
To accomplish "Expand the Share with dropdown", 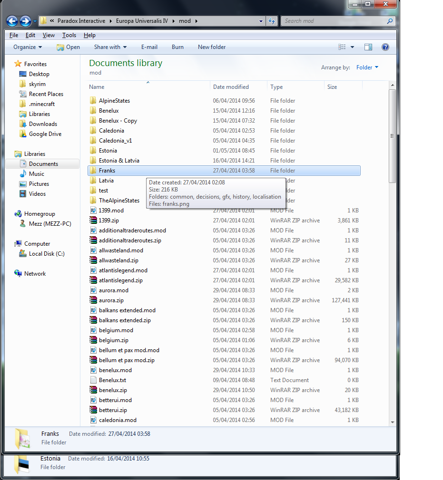I will 110,47.
